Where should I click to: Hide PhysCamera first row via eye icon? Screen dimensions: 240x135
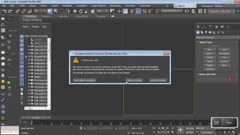click(29, 80)
